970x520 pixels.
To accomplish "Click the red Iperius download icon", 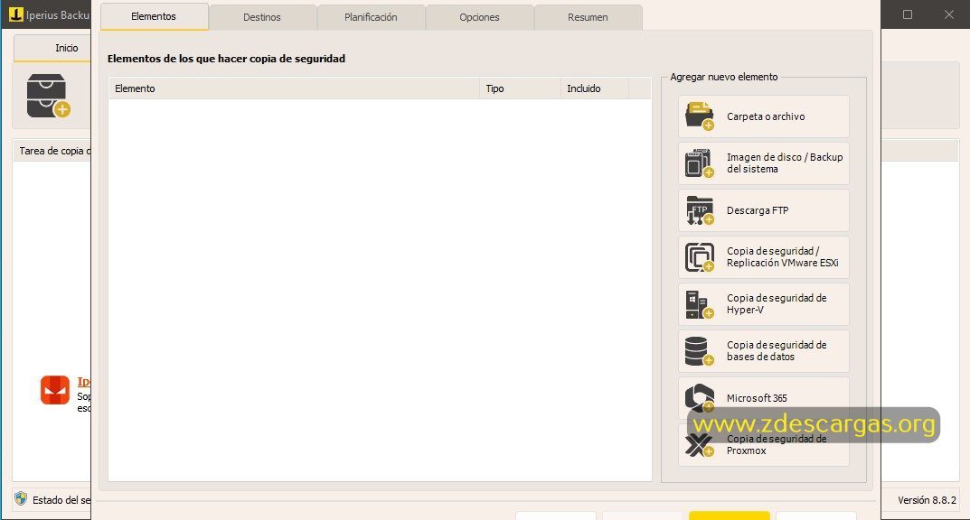I will click(x=55, y=390).
